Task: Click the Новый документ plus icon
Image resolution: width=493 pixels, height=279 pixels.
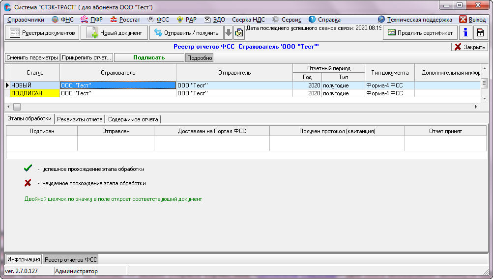Action: tap(92, 33)
